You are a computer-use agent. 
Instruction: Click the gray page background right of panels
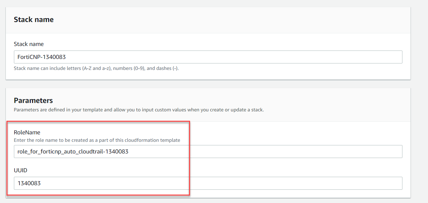pos(420,97)
